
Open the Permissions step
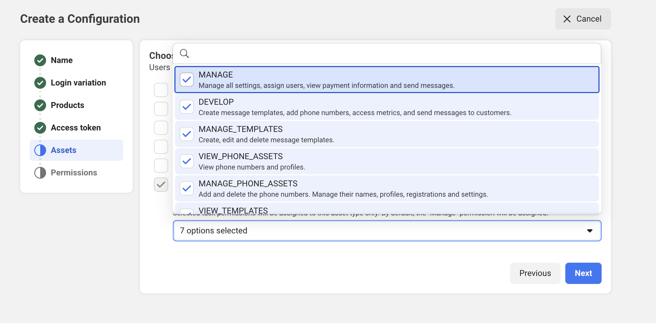(x=74, y=173)
